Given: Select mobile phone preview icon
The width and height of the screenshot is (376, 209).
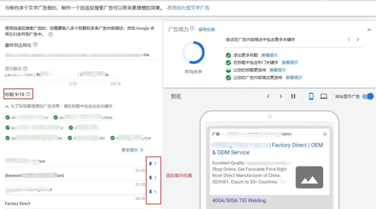Looking at the screenshot, I should coord(311,96).
